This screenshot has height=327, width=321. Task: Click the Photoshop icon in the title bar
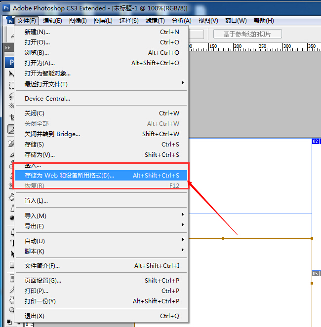click(6, 8)
